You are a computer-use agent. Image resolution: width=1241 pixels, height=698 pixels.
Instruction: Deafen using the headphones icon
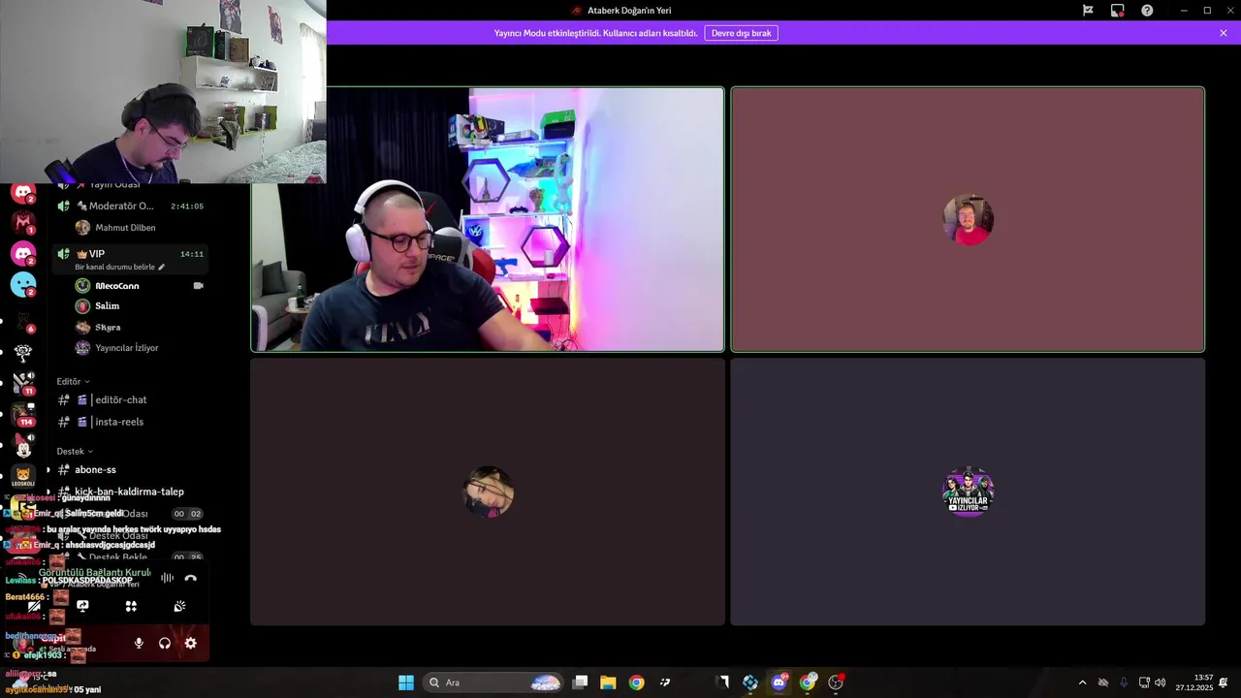165,643
